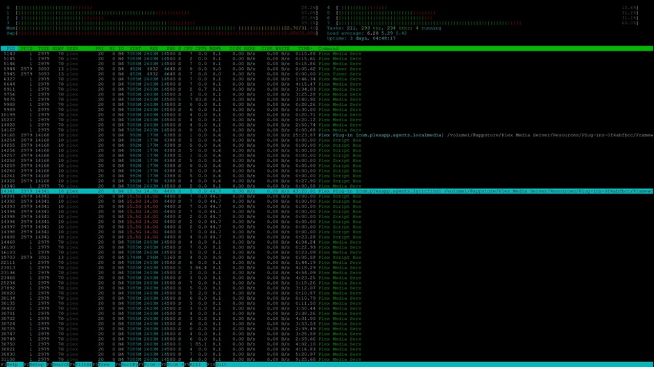Sort by the Command column header
This screenshot has width=654, height=367.
[x=328, y=48]
